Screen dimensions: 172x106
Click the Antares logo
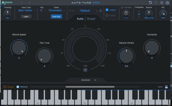coord(7,3)
